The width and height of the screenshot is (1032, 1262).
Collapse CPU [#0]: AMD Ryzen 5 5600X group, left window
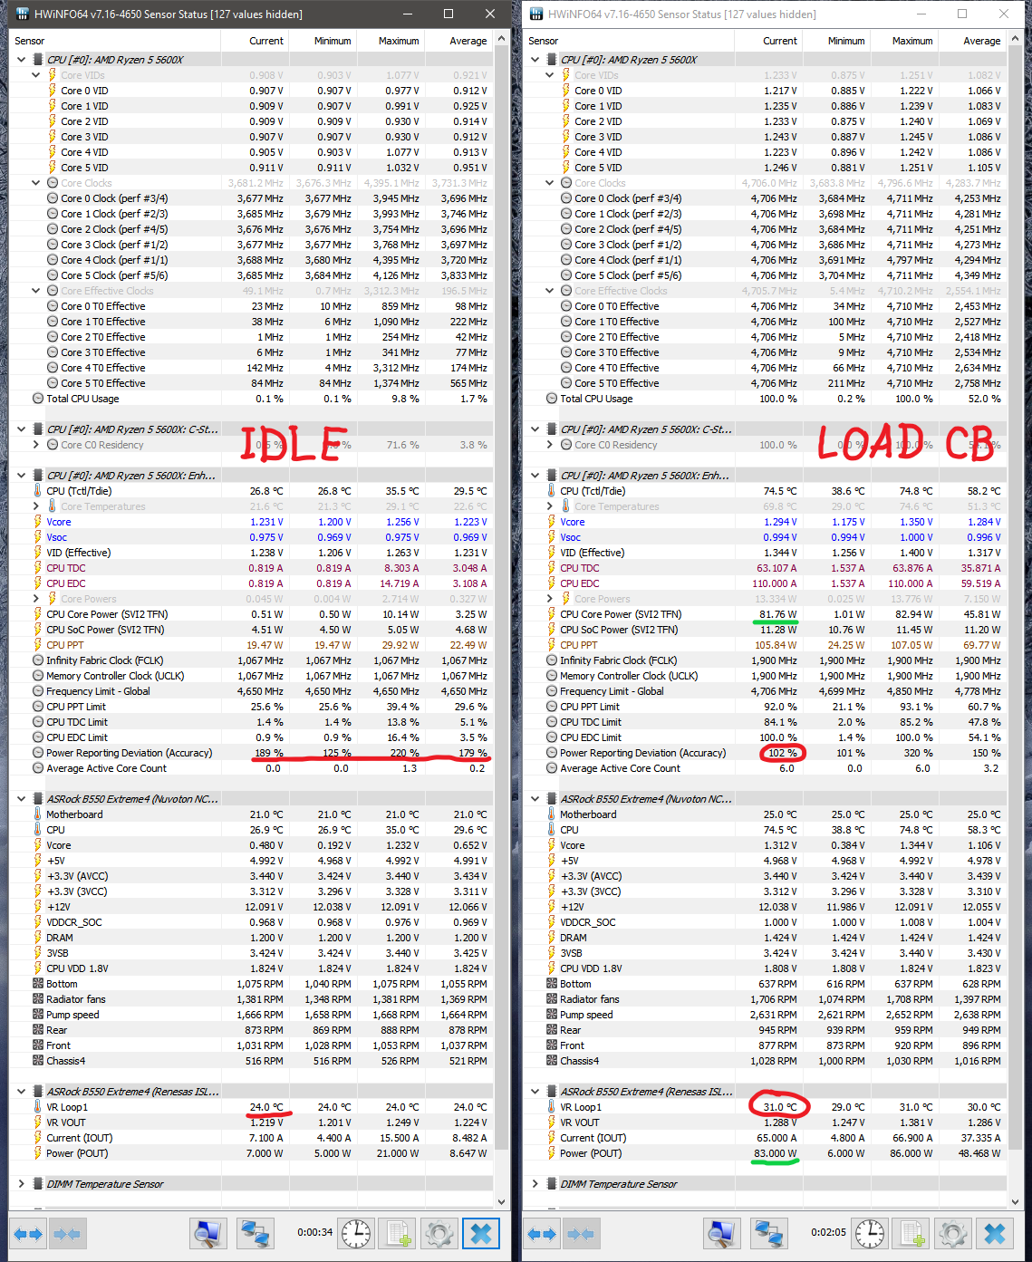pyautogui.click(x=21, y=60)
